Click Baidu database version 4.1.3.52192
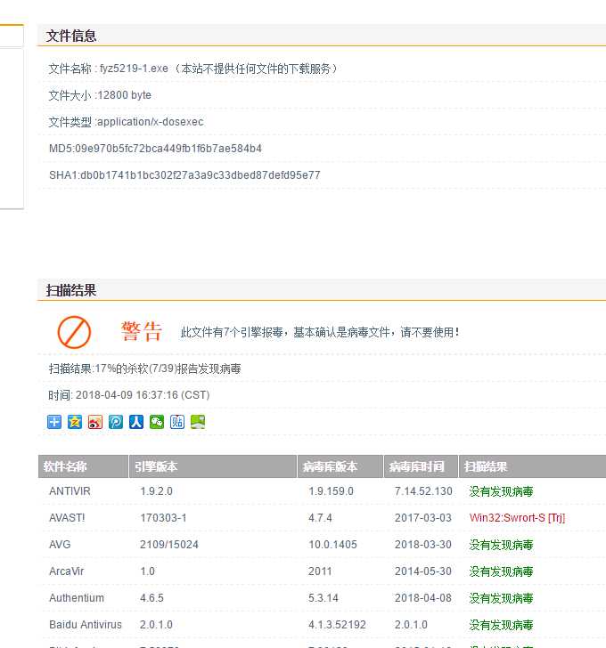Screen dimensions: 606x648 tap(337, 625)
